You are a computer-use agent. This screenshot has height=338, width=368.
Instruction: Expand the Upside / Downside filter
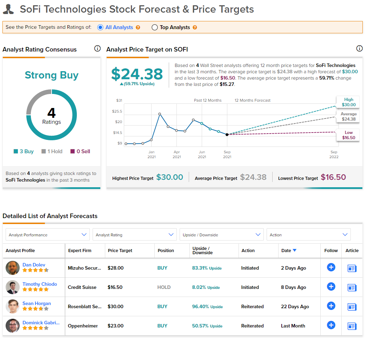(222, 235)
